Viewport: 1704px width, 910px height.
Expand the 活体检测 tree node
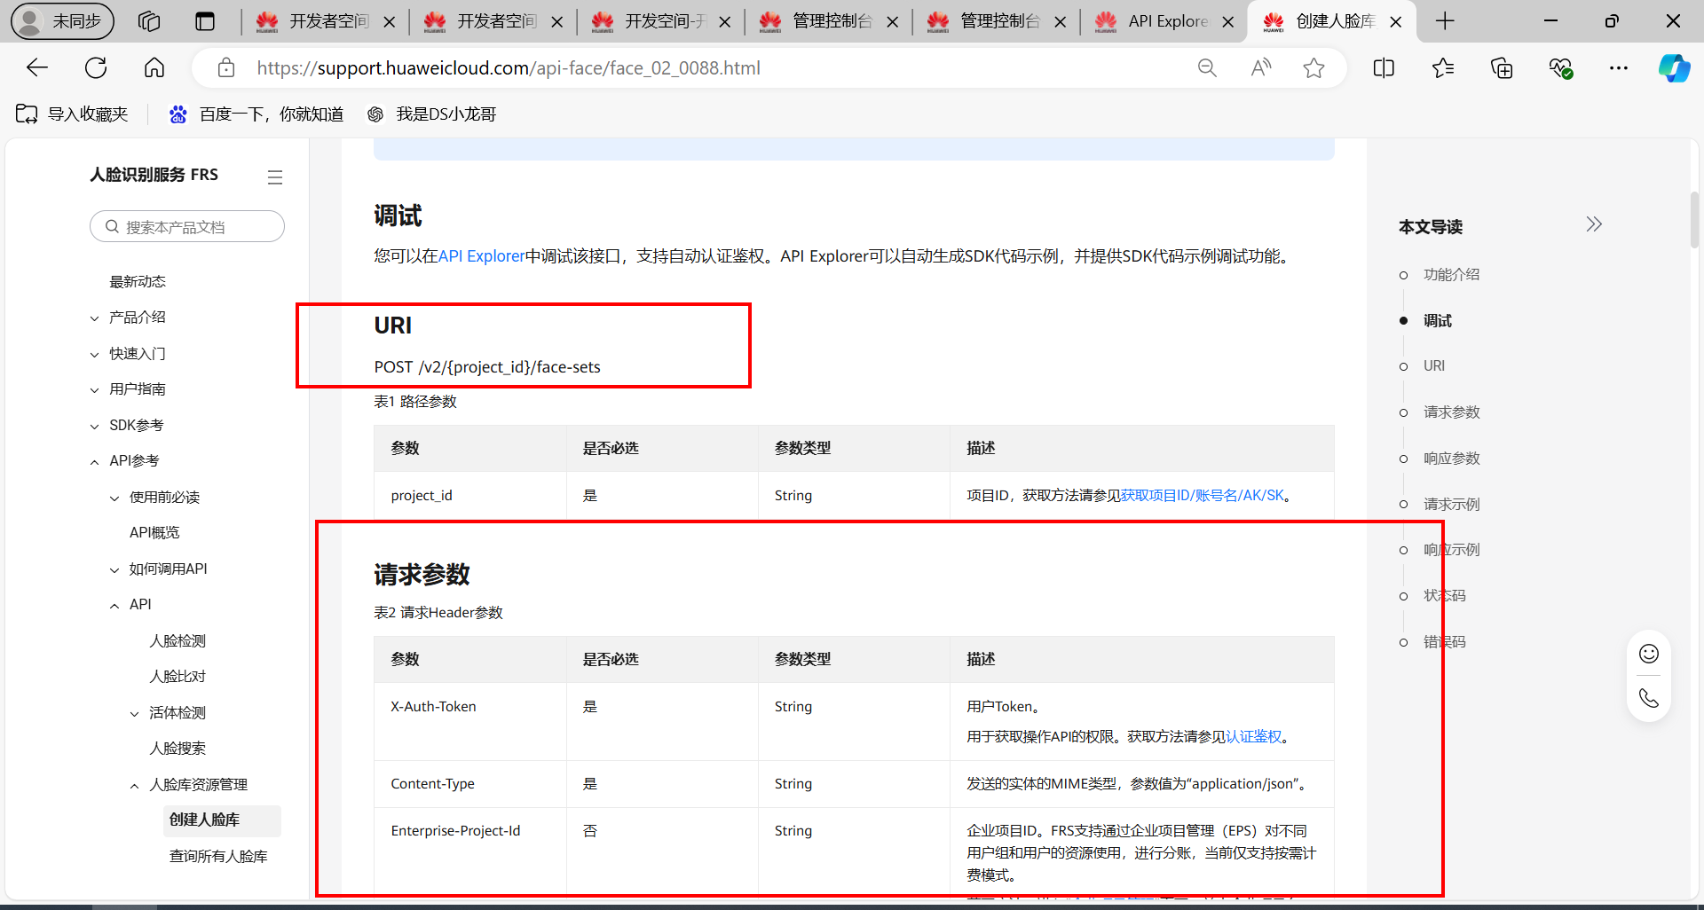(135, 713)
